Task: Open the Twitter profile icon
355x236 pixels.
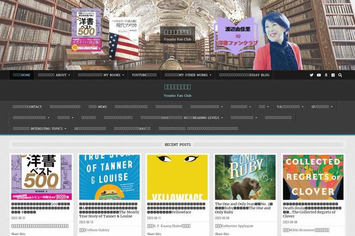Action: (312, 75)
